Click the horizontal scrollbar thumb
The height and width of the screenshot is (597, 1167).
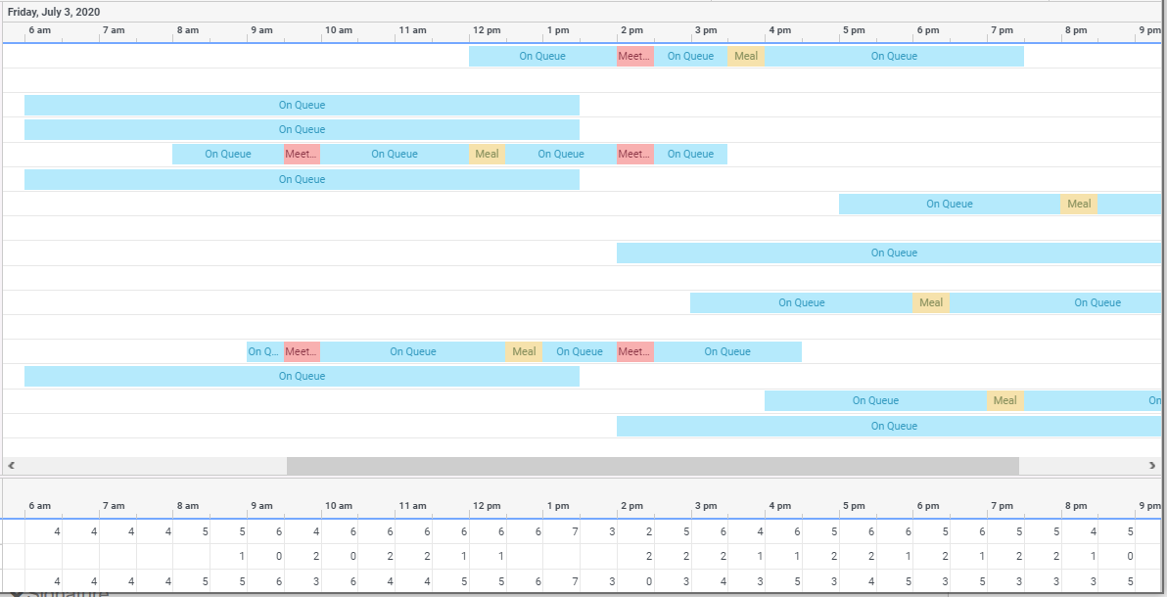click(x=651, y=464)
